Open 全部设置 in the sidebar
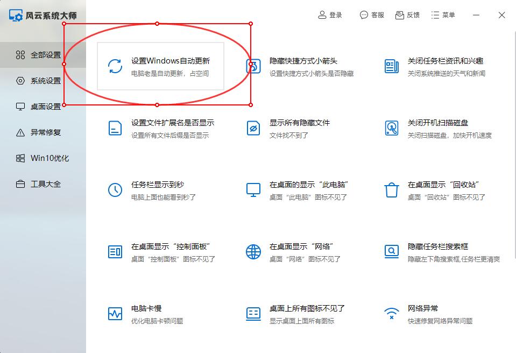 pos(43,55)
